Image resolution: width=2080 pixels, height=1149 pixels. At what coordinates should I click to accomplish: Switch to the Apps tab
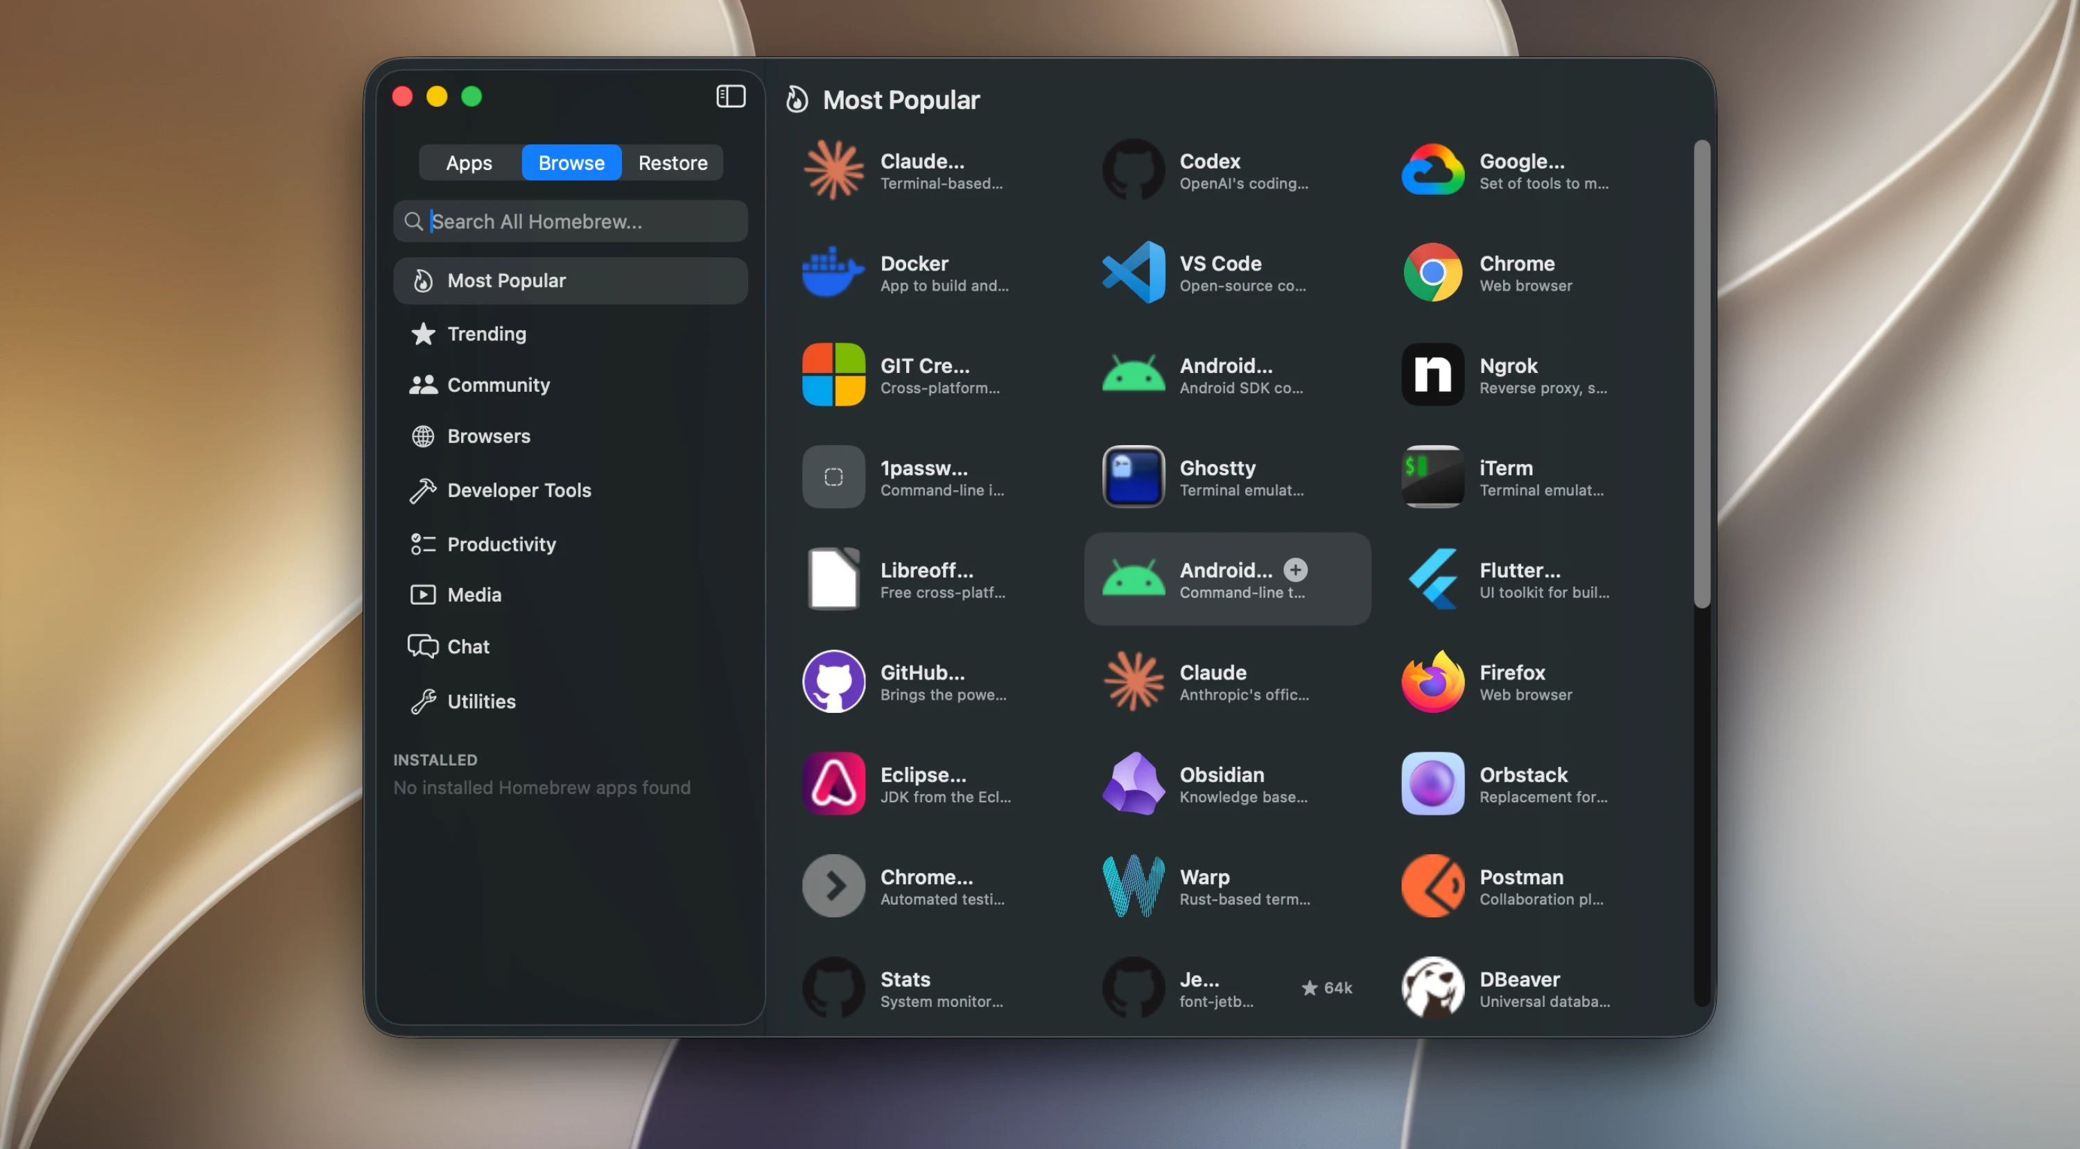pos(469,163)
